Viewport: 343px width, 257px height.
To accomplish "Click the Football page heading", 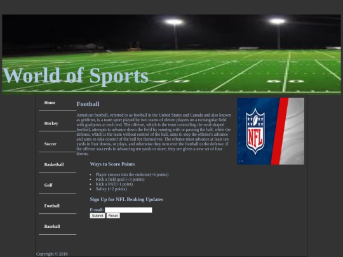I will pyautogui.click(x=88, y=104).
